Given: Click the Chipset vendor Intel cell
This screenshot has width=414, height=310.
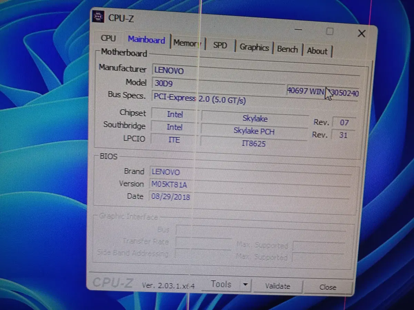Looking at the screenshot, I should click(175, 114).
